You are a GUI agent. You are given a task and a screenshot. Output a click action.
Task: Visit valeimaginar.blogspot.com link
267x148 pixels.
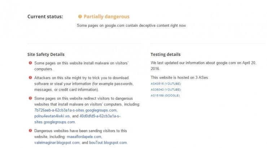pos(57,143)
